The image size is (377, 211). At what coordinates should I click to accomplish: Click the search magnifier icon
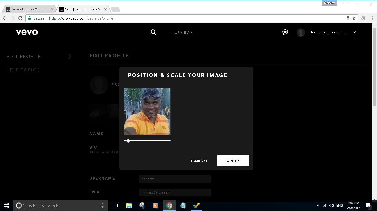[153, 32]
